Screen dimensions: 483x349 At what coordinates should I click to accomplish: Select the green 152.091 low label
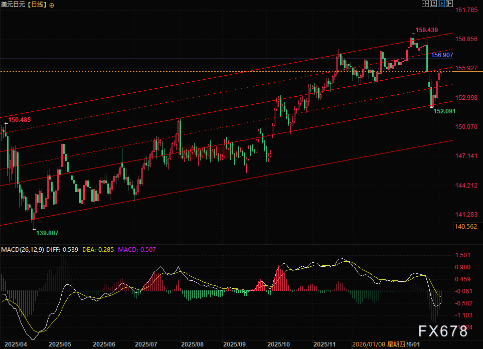point(444,111)
